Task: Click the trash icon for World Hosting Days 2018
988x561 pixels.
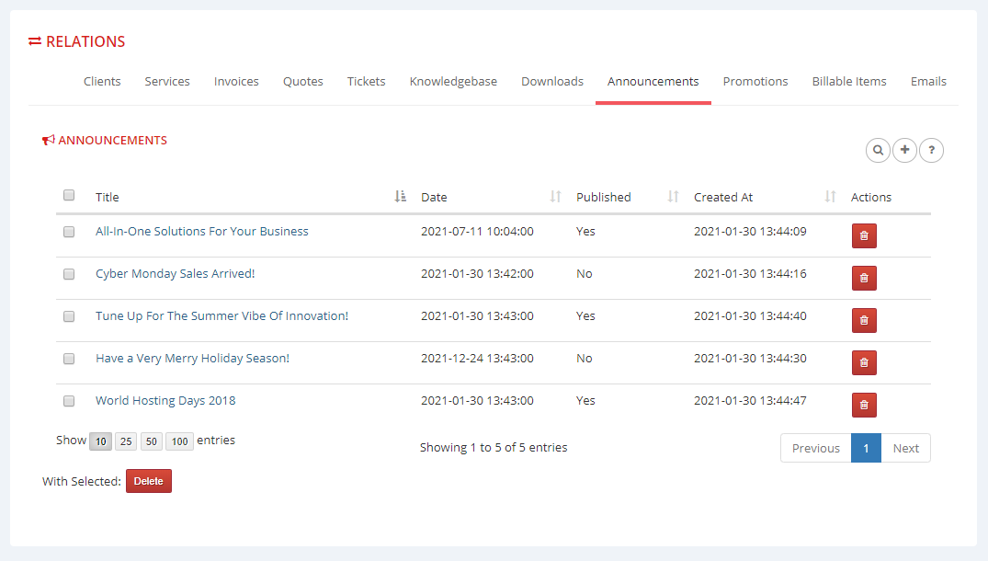Action: click(863, 405)
